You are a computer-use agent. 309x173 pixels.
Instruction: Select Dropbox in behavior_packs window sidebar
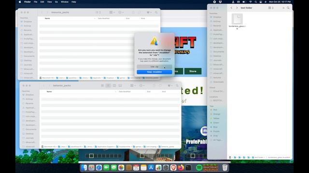click(x=29, y=95)
